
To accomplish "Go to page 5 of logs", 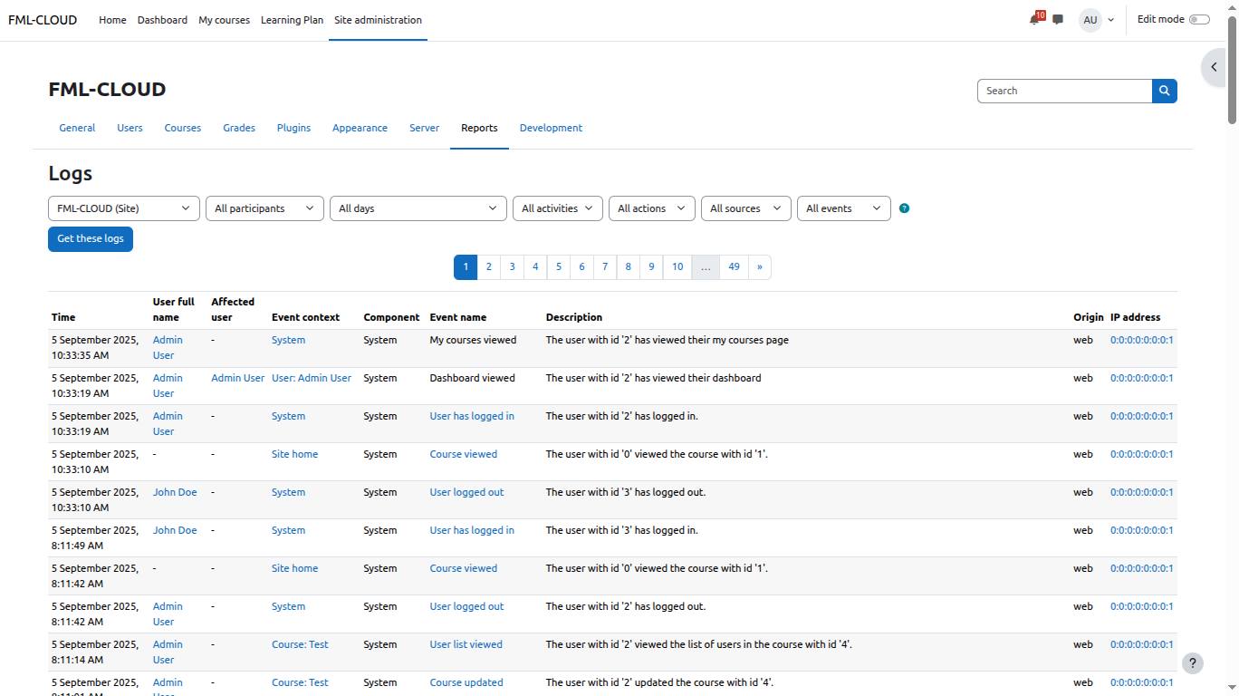I will (x=559, y=267).
